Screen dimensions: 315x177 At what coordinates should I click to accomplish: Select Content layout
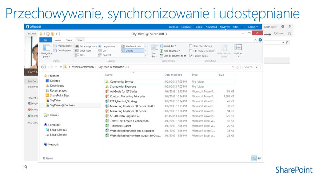pyautogui.click(x=105, y=55)
